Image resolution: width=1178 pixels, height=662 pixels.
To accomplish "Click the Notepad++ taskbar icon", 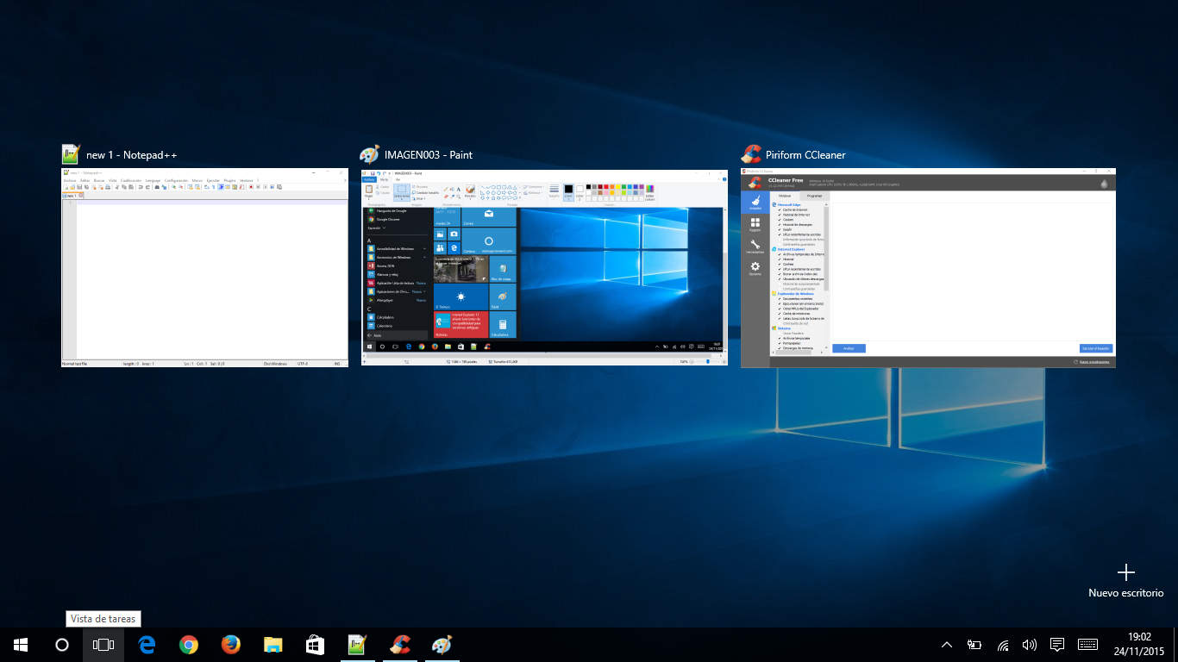I will [357, 645].
